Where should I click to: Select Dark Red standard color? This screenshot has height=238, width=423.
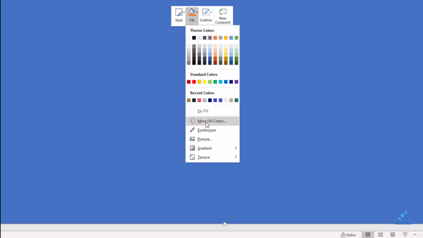pyautogui.click(x=189, y=82)
